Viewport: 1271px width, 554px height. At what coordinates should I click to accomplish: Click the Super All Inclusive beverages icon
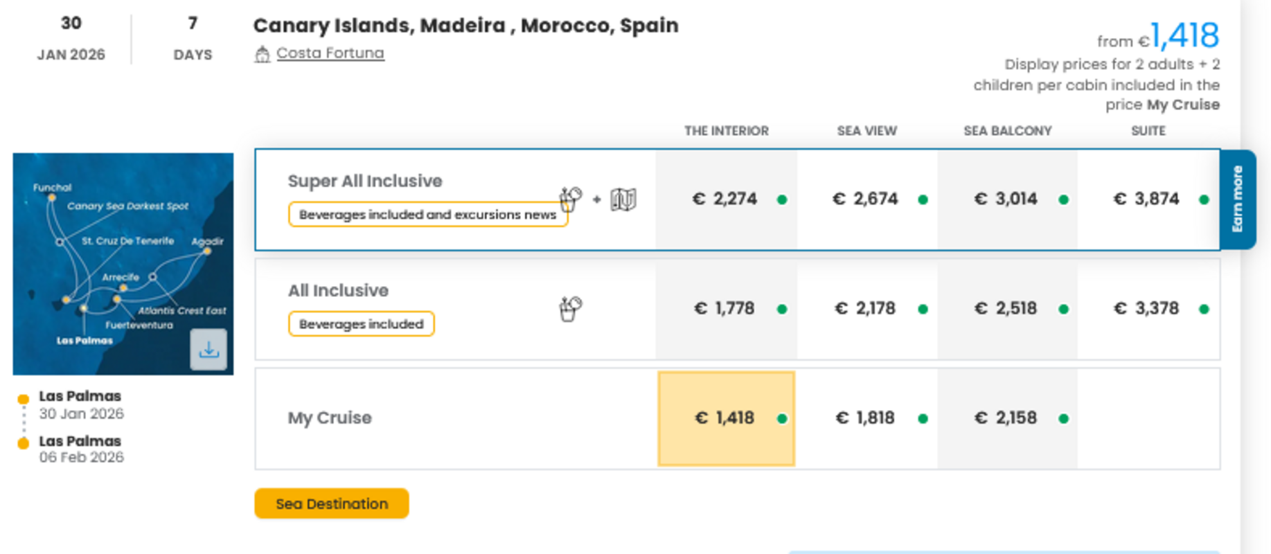pyautogui.click(x=571, y=199)
